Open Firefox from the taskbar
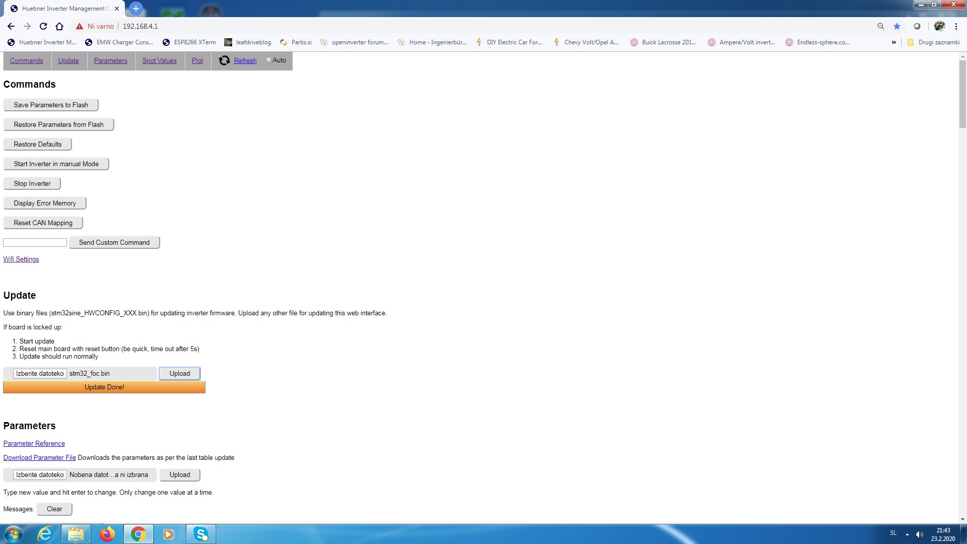The image size is (967, 544). pos(107,534)
